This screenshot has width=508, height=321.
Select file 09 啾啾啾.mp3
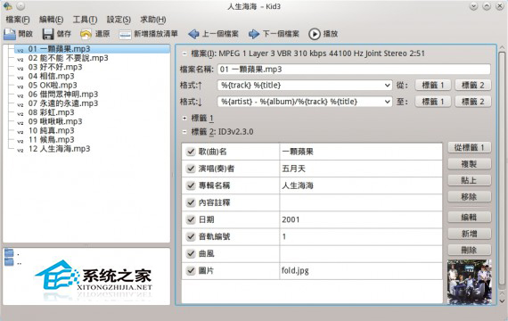tap(55, 121)
